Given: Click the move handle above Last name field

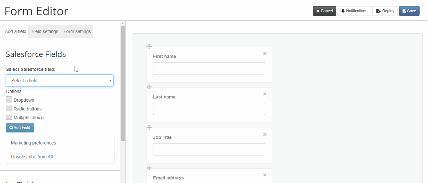Looking at the screenshot, I should [x=149, y=87].
